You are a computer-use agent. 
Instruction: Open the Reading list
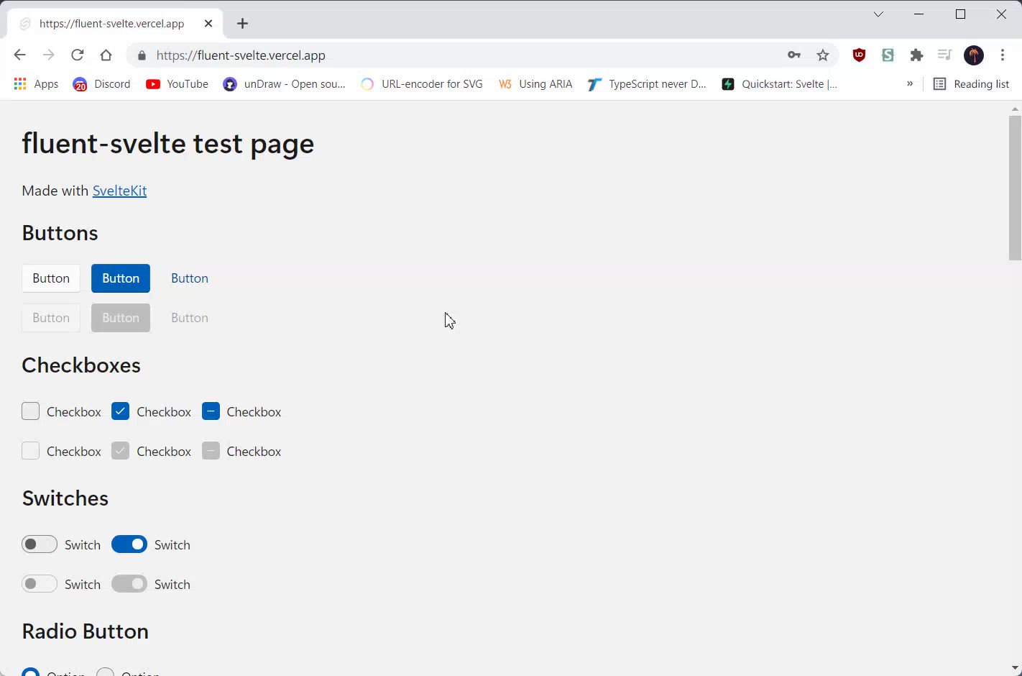coord(971,84)
